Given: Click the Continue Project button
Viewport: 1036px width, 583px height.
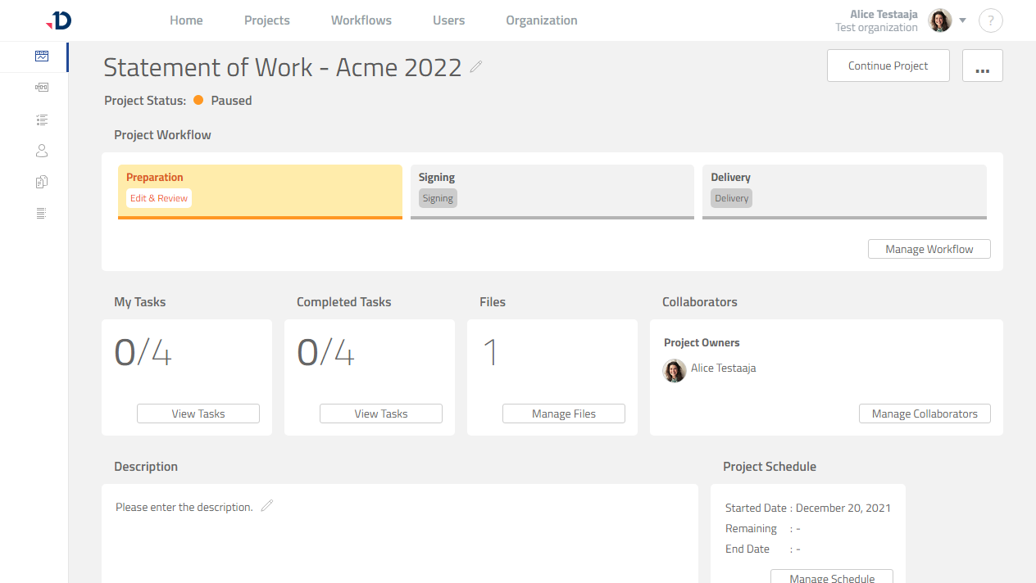Looking at the screenshot, I should [x=888, y=66].
